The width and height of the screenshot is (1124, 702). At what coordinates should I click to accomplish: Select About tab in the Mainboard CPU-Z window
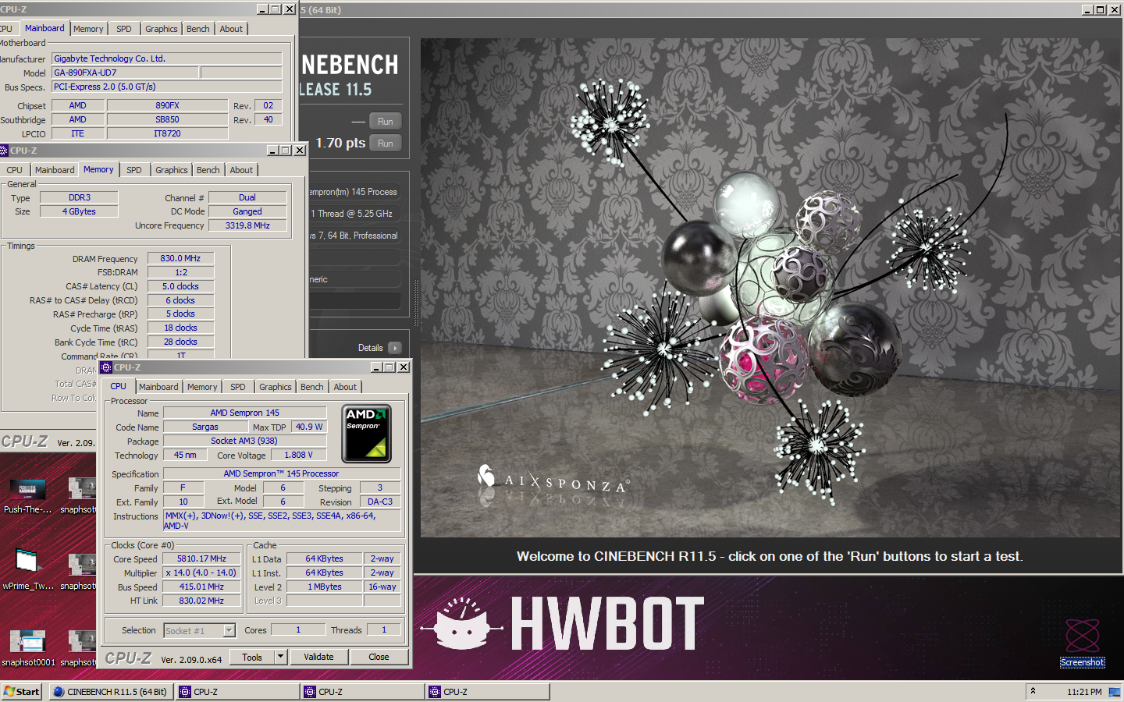point(231,29)
